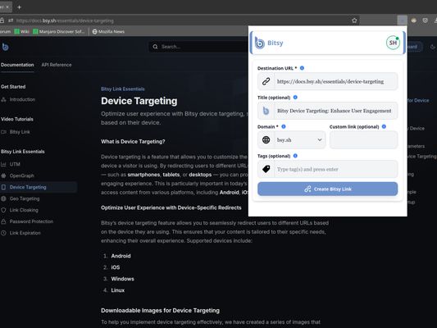The height and width of the screenshot is (328, 437).
Task: Click the Bitsy logo in the popup header
Action: click(260, 43)
